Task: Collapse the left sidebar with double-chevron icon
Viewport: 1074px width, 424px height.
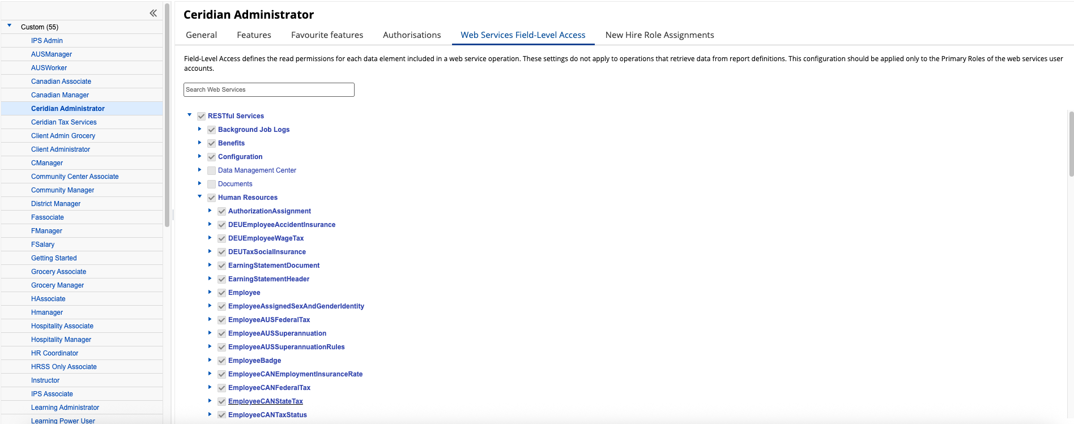Action: coord(153,13)
